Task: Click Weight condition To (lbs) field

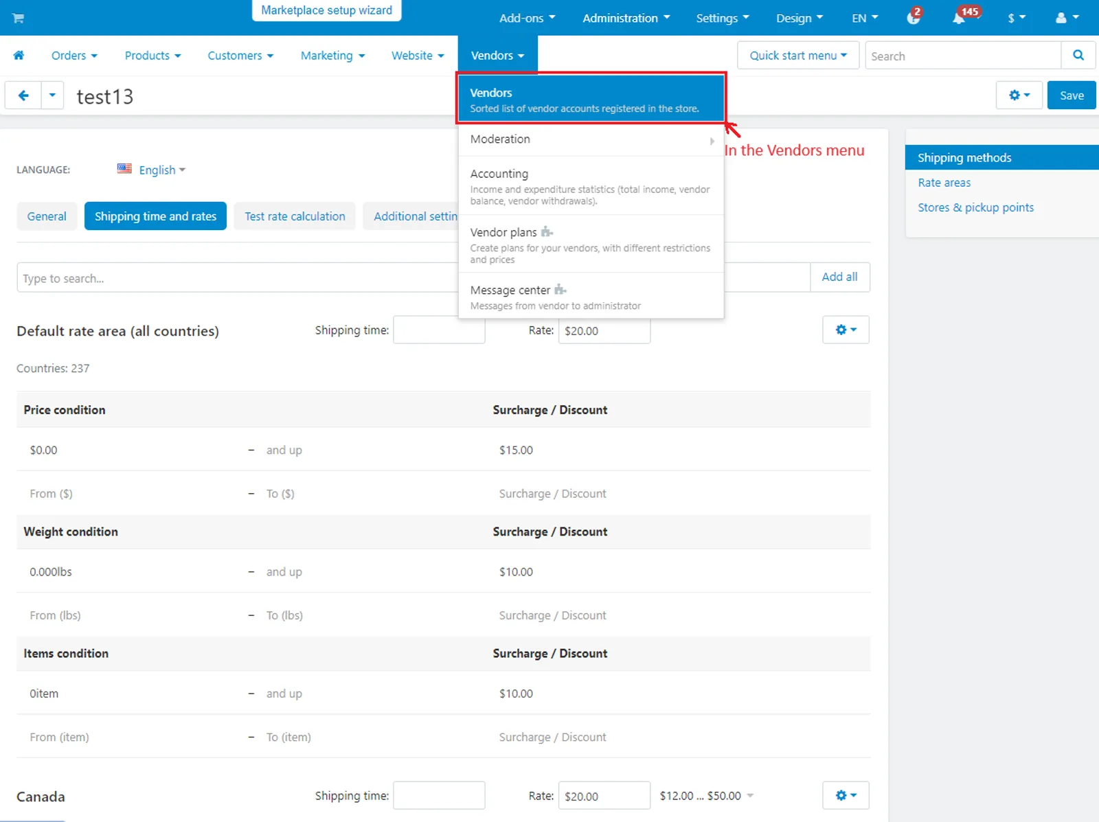Action: point(284,615)
